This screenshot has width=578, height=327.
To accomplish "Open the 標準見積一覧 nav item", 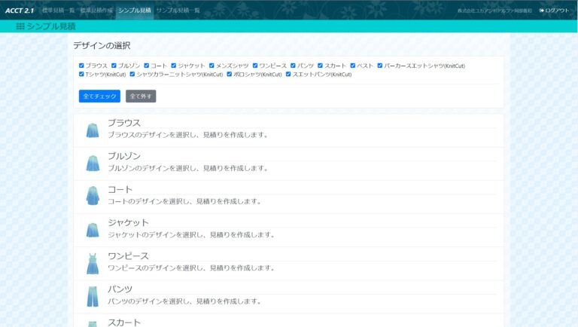I will tap(58, 11).
